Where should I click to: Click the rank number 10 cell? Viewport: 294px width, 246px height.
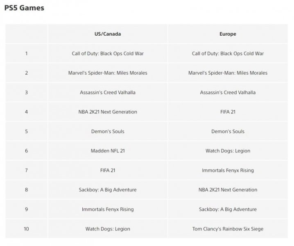pyautogui.click(x=27, y=229)
